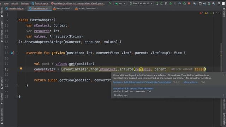This screenshot has width=226, height=127.
Task: Click the user account icon at top right
Action: [224, 3]
